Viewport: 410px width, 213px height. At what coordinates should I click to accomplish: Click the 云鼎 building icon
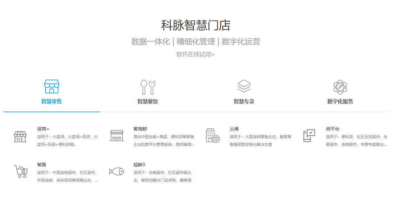[212, 136]
